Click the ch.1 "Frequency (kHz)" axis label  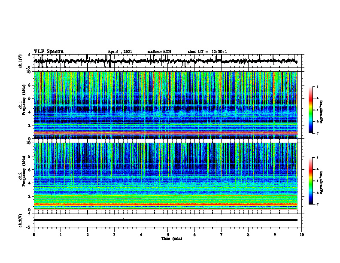24,100
